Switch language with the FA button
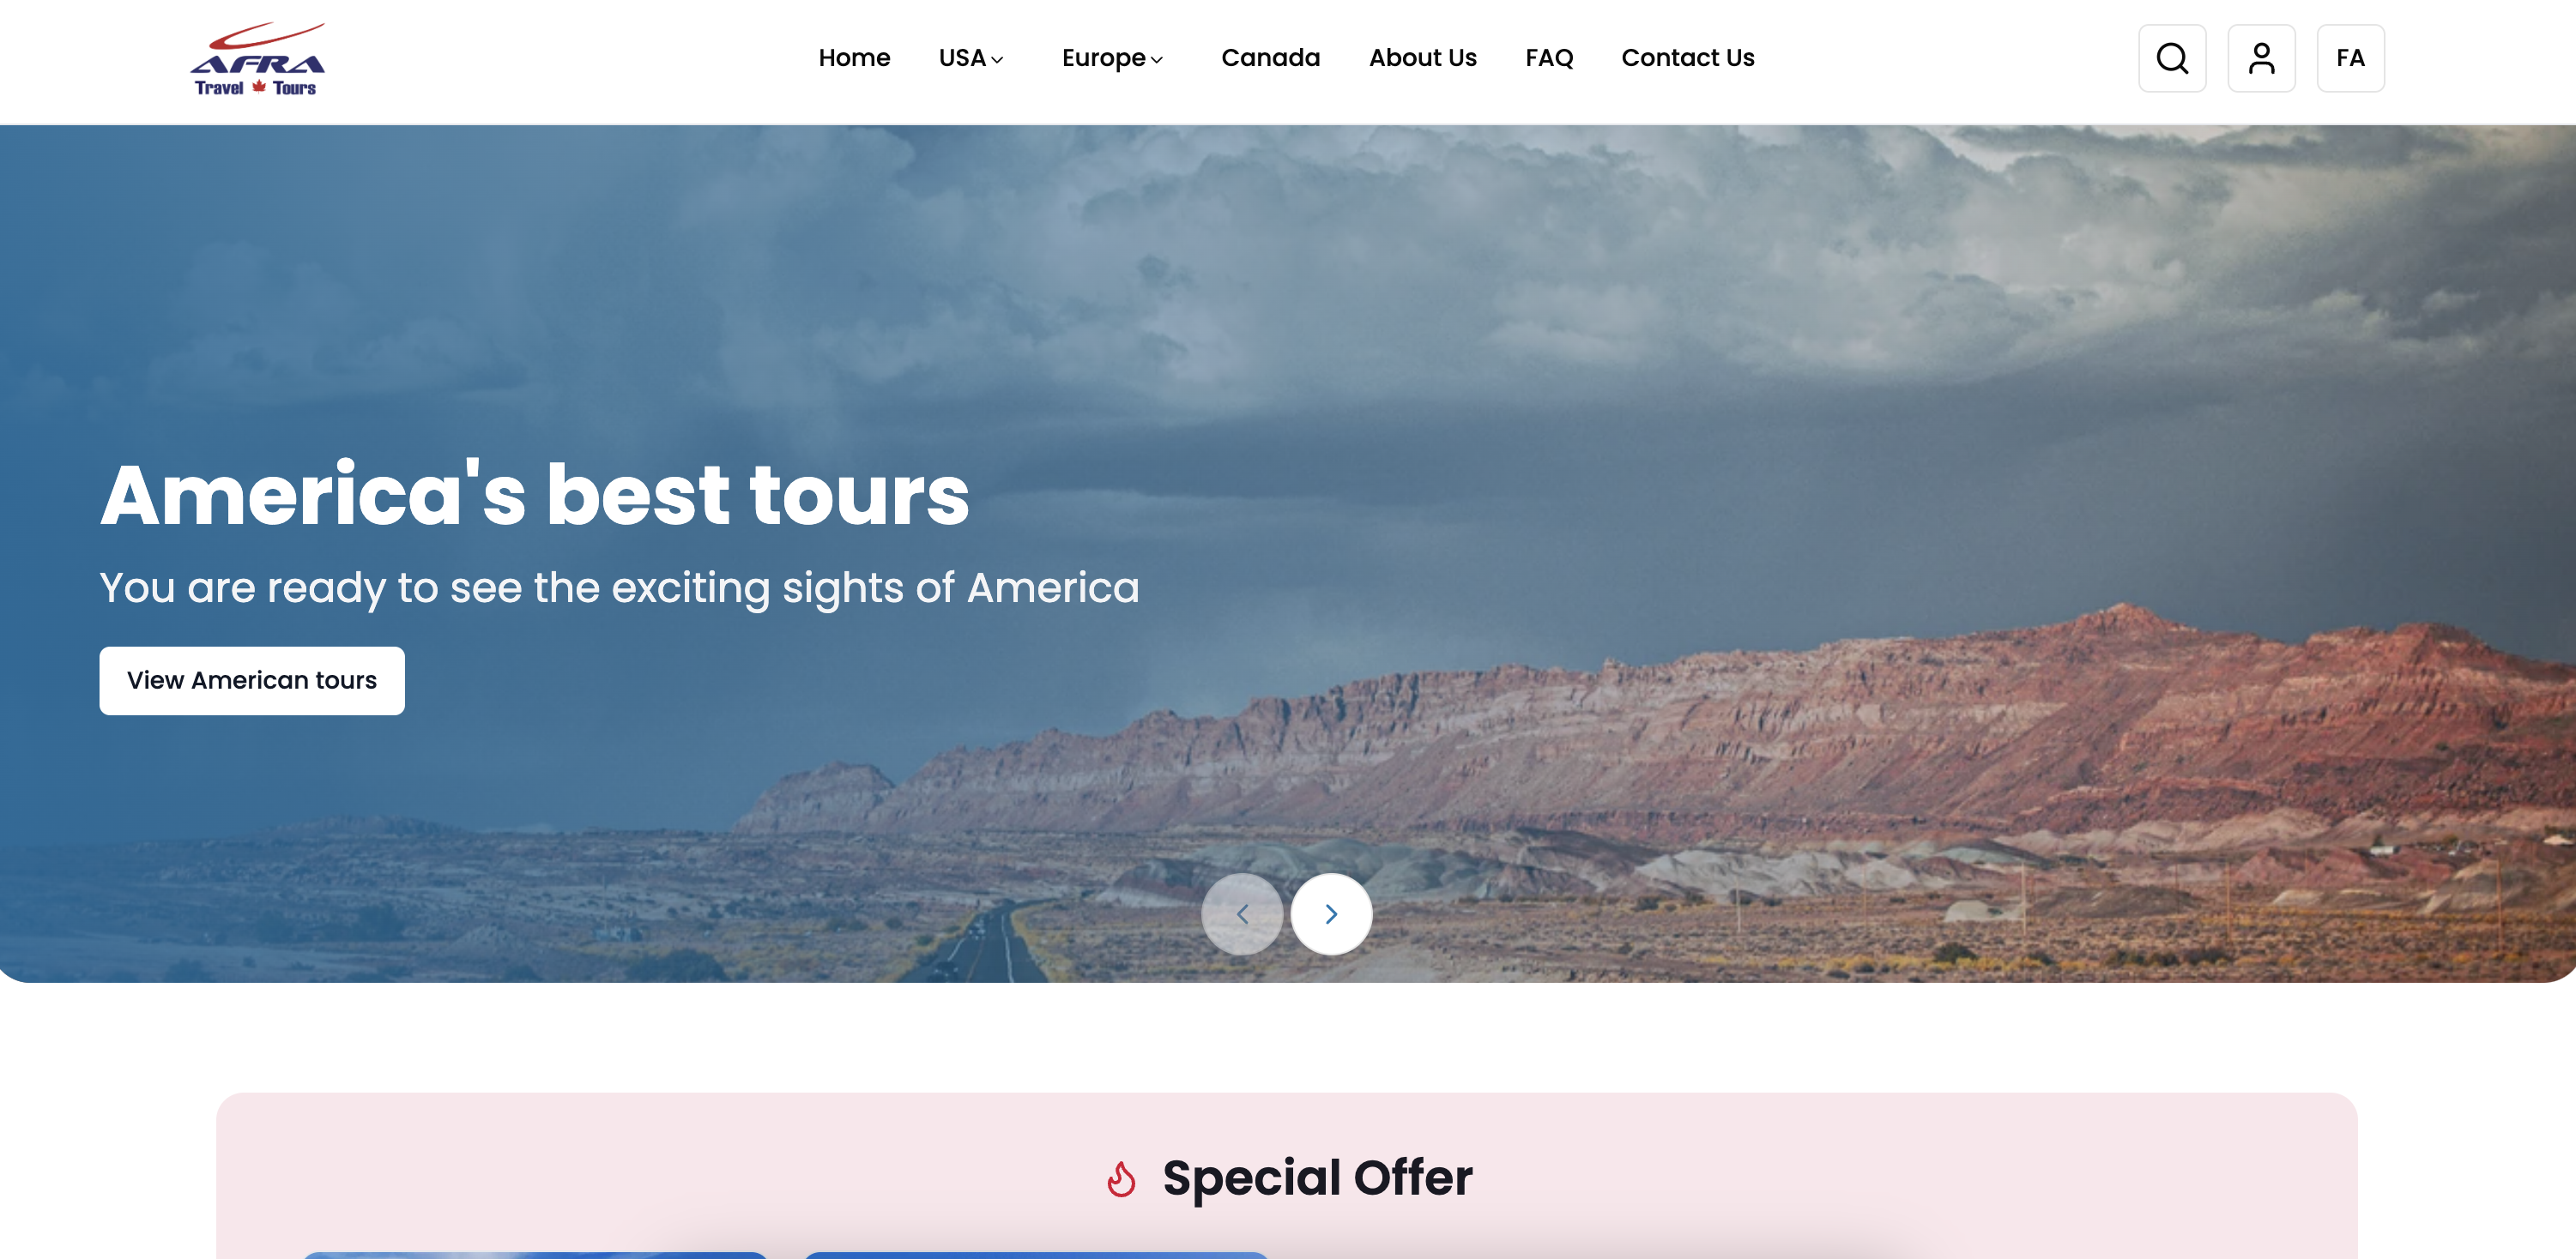This screenshot has height=1259, width=2576. pyautogui.click(x=2350, y=58)
